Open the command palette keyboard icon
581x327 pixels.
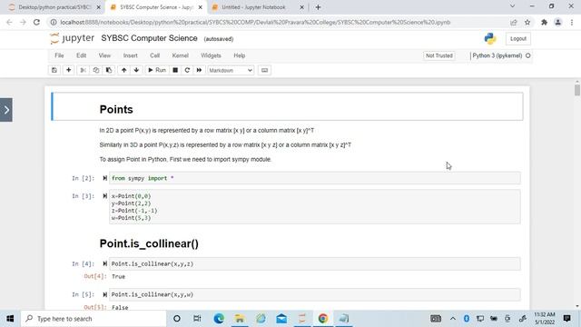(264, 70)
